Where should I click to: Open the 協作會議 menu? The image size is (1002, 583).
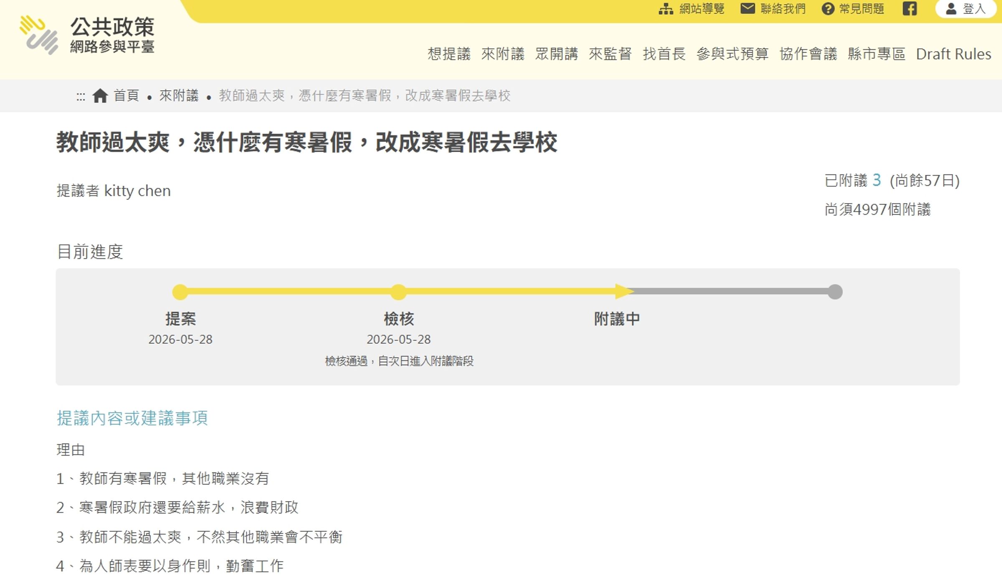coord(808,54)
